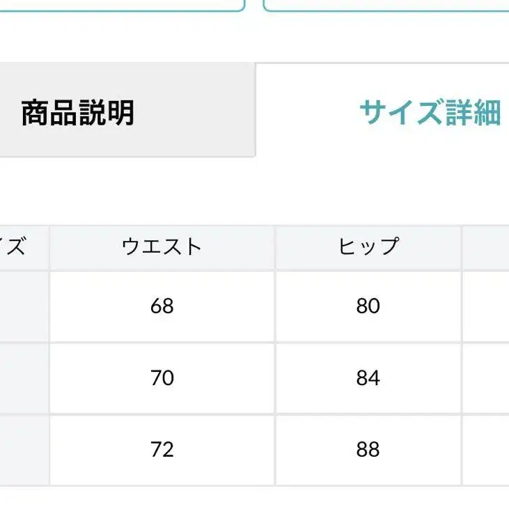Click the ウエスト column header
Image resolution: width=509 pixels, height=509 pixels.
point(162,247)
